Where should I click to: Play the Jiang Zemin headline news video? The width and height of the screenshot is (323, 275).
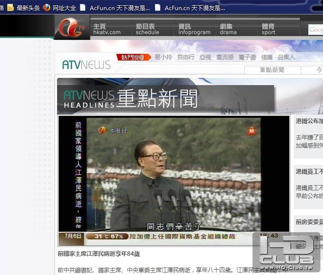tap(174, 181)
